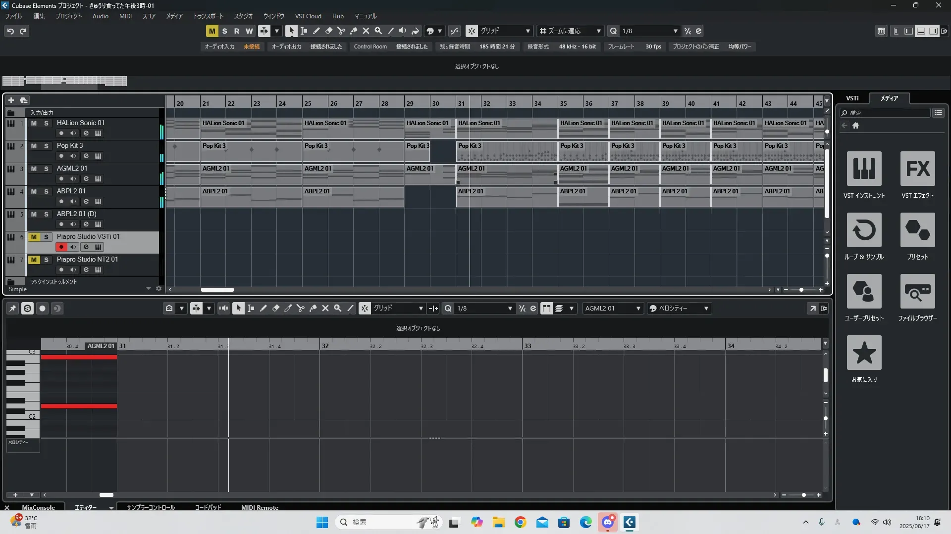Switch to the MixConsole tab

38,507
